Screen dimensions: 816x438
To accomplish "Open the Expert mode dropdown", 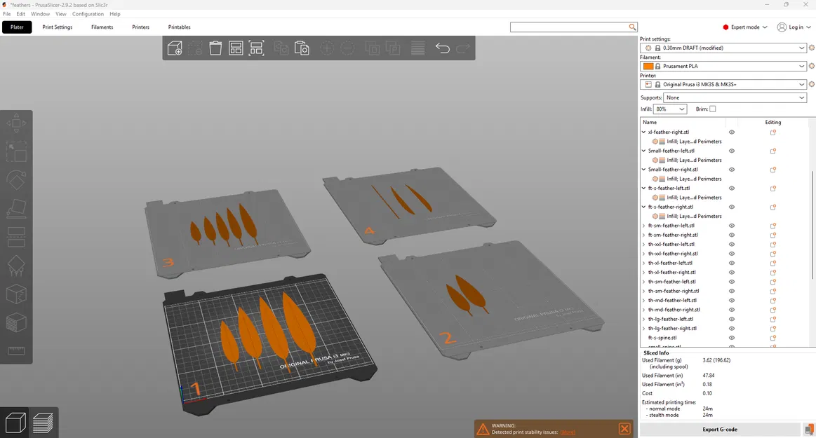I will [745, 27].
